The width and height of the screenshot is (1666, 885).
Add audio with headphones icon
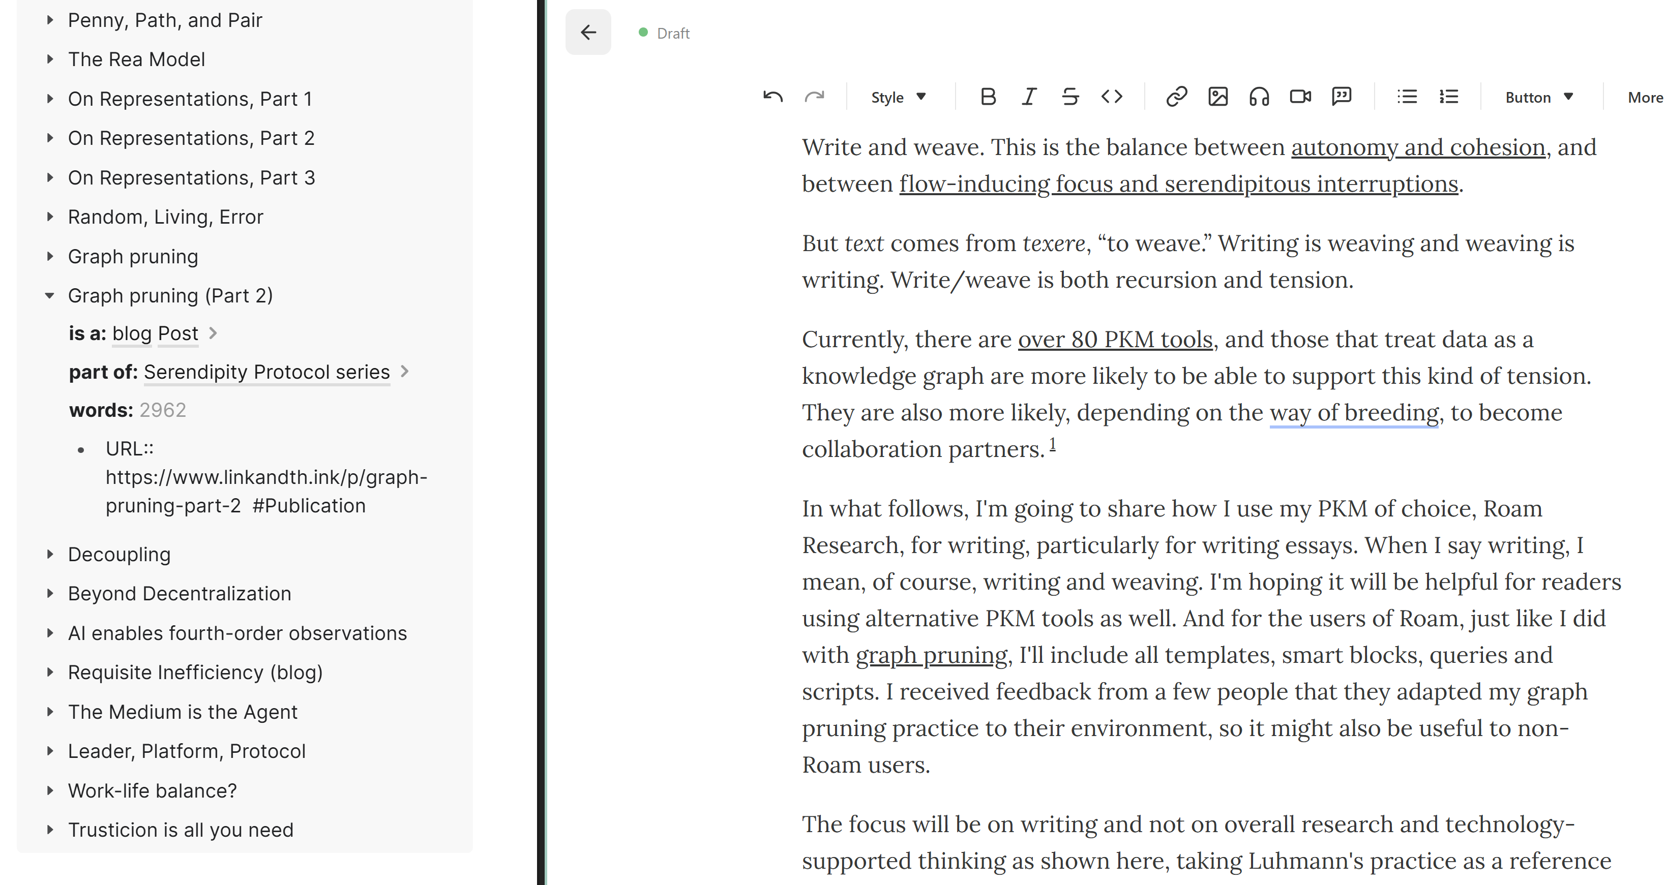click(1259, 97)
